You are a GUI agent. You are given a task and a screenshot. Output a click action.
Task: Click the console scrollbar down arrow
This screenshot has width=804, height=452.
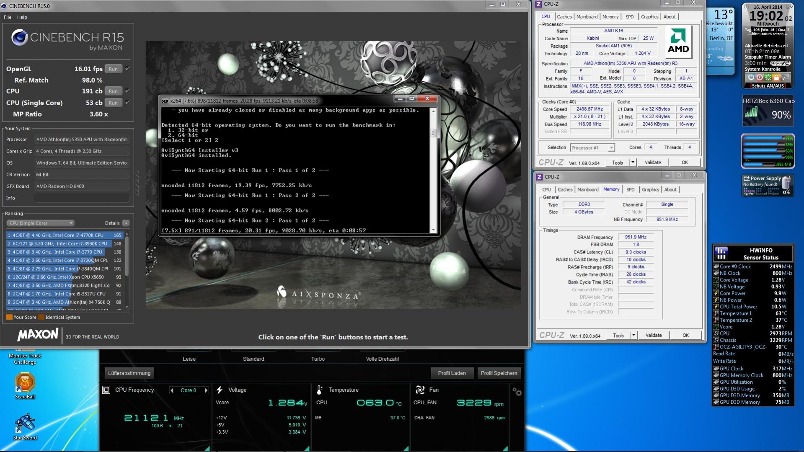tap(433, 230)
